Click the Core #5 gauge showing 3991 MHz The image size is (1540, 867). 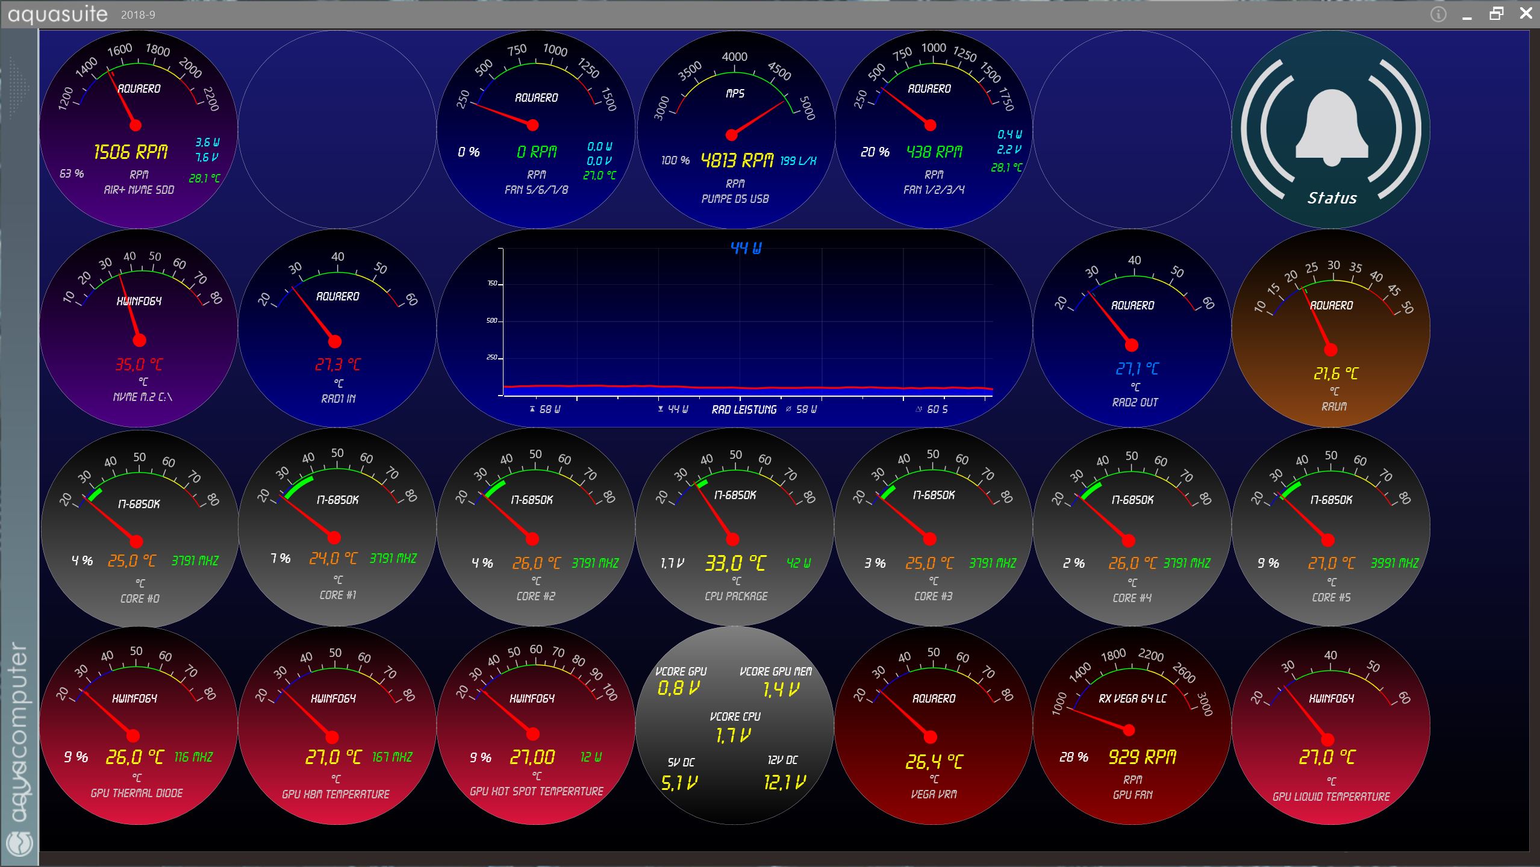click(1331, 527)
